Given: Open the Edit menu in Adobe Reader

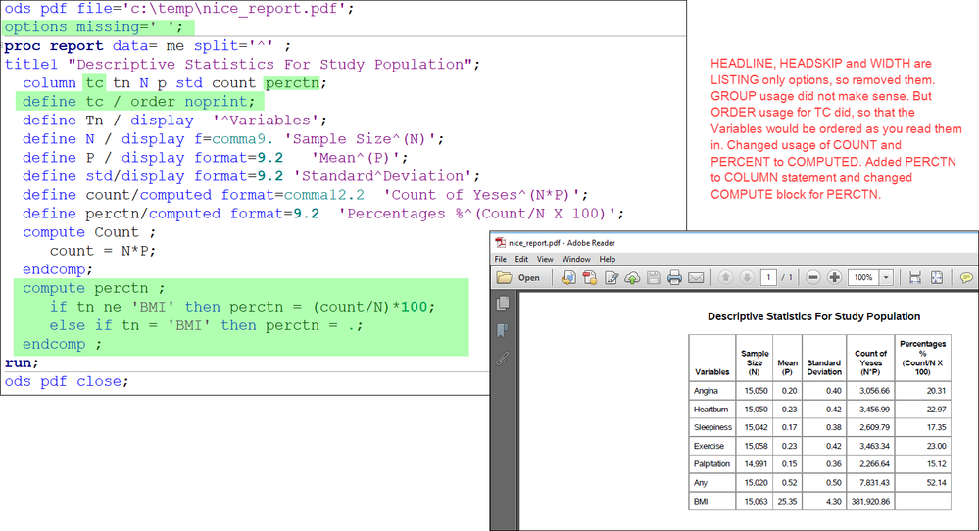Looking at the screenshot, I should [x=521, y=259].
